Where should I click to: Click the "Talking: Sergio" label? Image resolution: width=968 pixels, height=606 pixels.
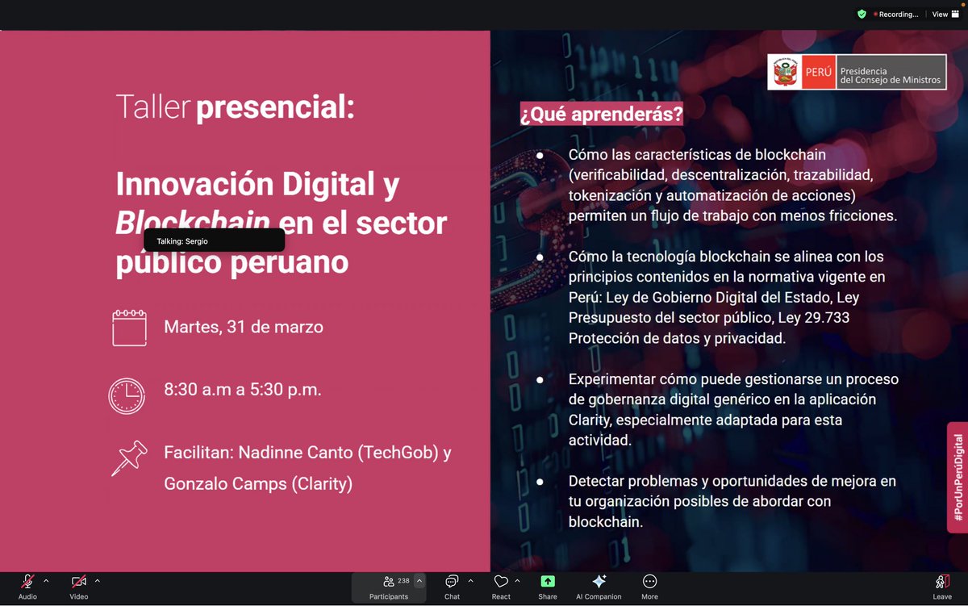point(182,240)
